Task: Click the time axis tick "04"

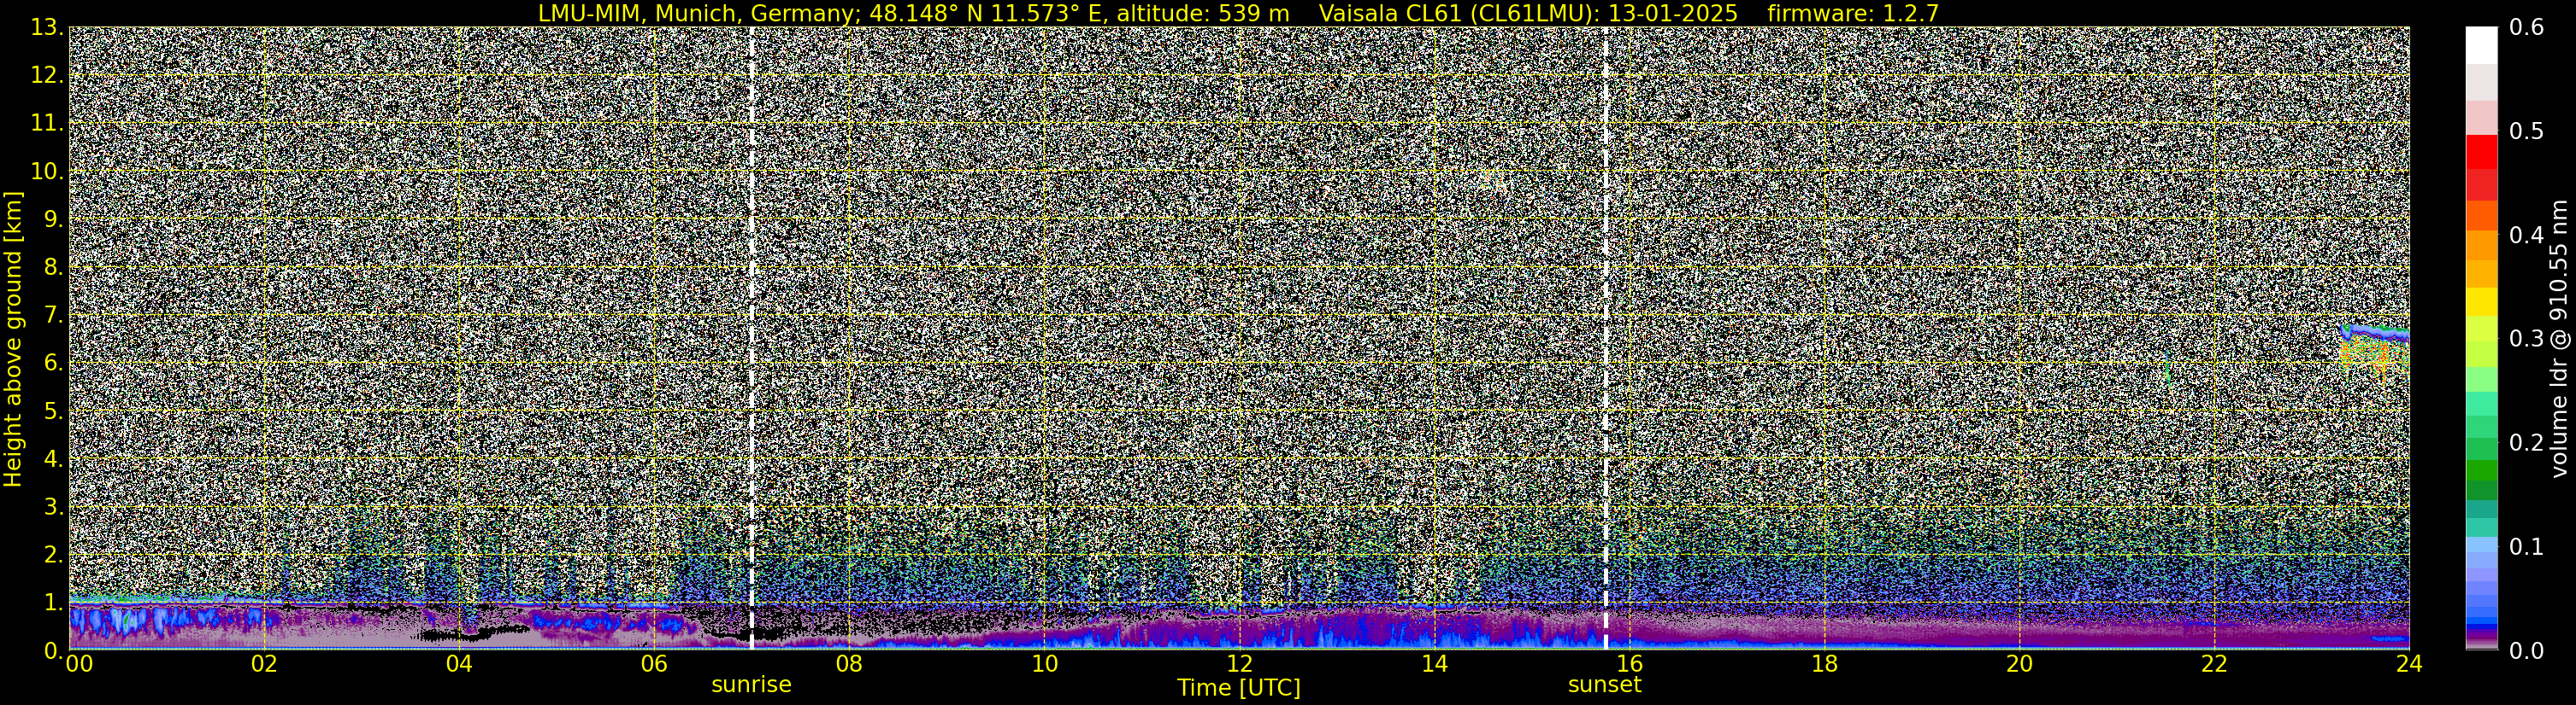Action: click(459, 664)
